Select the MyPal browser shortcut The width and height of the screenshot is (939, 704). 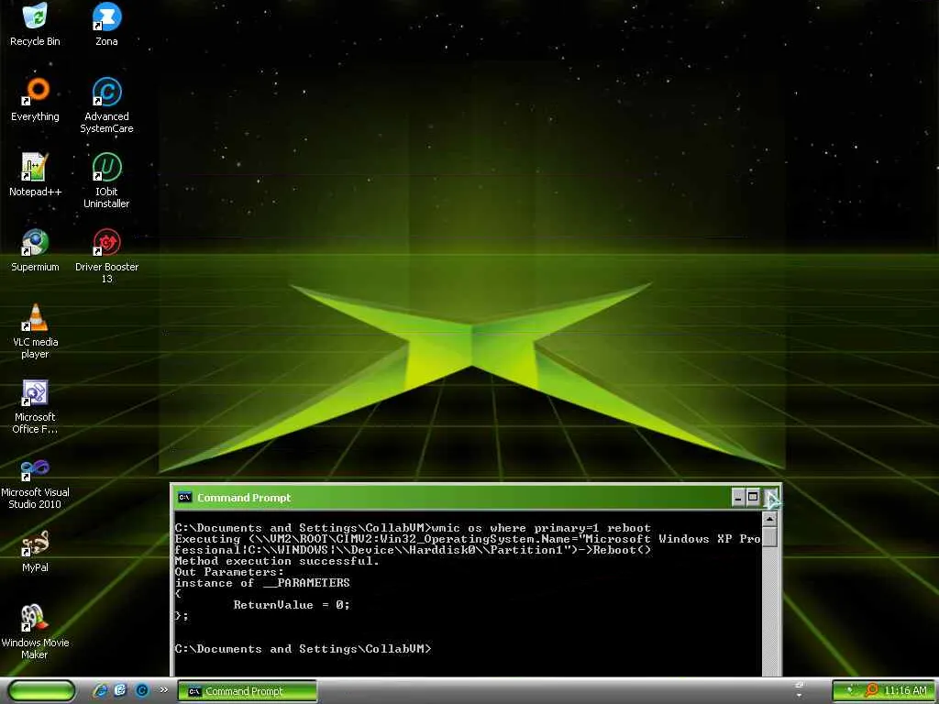[x=35, y=551]
